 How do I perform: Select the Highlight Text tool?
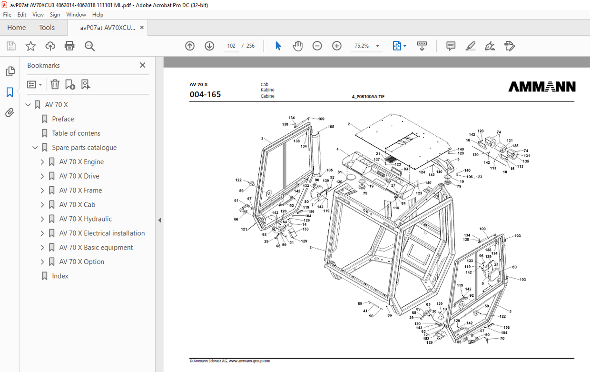click(470, 46)
